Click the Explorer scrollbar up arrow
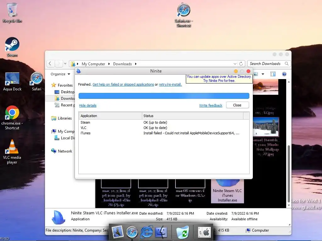The image size is (322, 241). coord(289,82)
